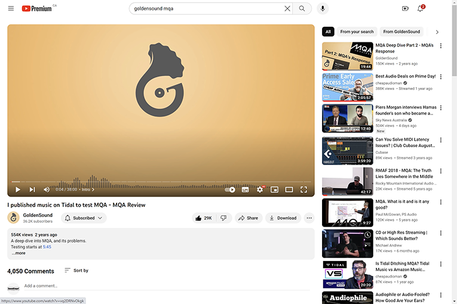The width and height of the screenshot is (457, 304).
Task: Clear the search box text
Action: point(287,8)
